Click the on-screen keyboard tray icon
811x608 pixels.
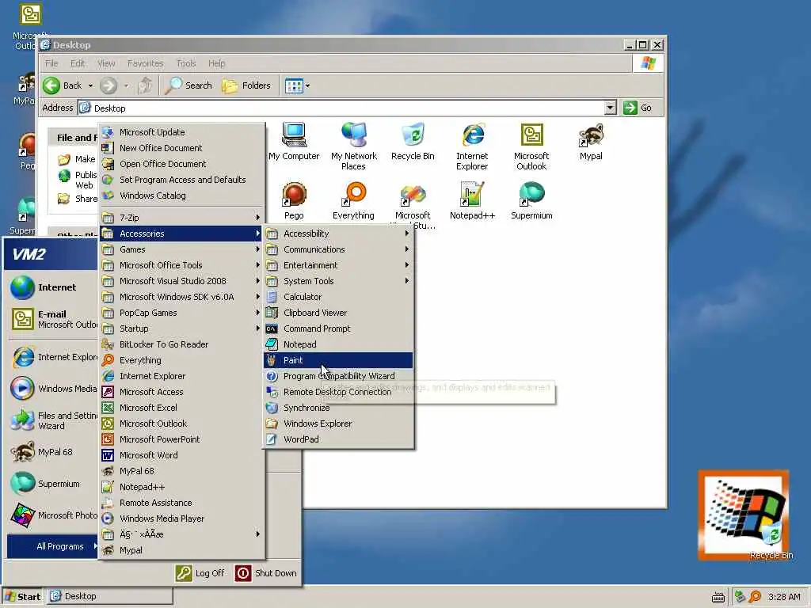(718, 597)
